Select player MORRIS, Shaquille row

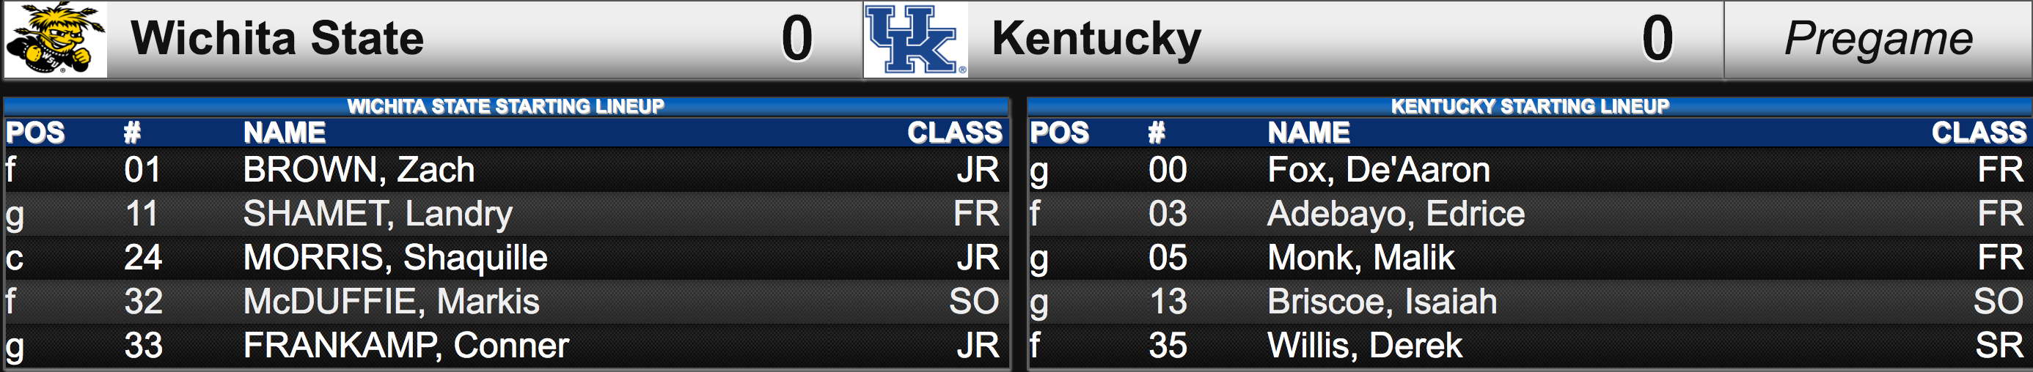pyautogui.click(x=506, y=258)
